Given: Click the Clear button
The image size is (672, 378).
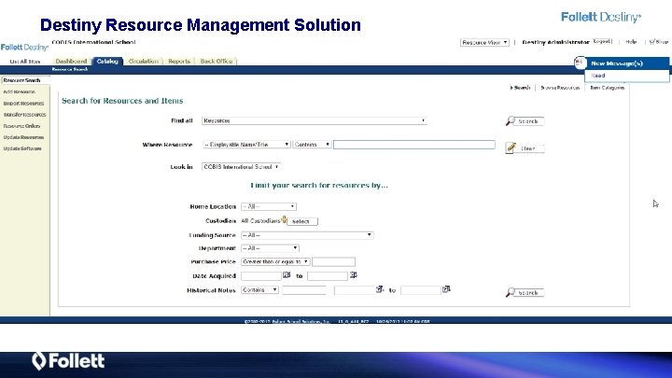Looking at the screenshot, I should (525, 148).
